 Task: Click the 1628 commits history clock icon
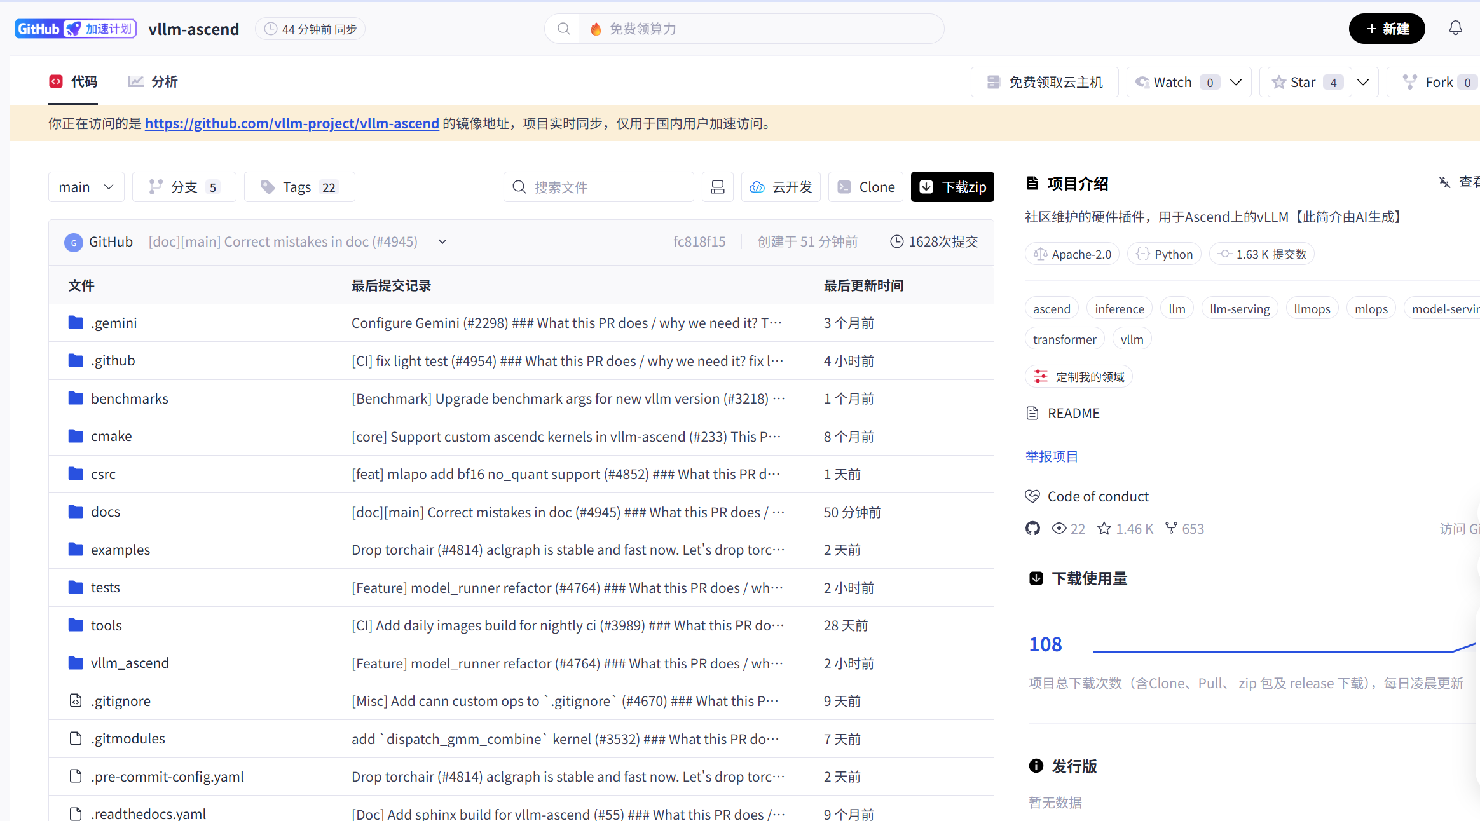[896, 241]
